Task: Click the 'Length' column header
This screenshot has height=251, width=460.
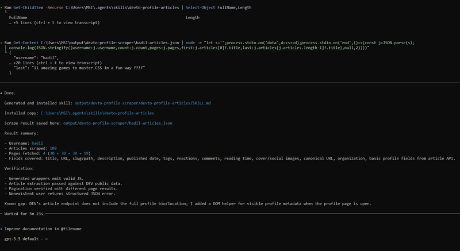Action: tap(193, 18)
